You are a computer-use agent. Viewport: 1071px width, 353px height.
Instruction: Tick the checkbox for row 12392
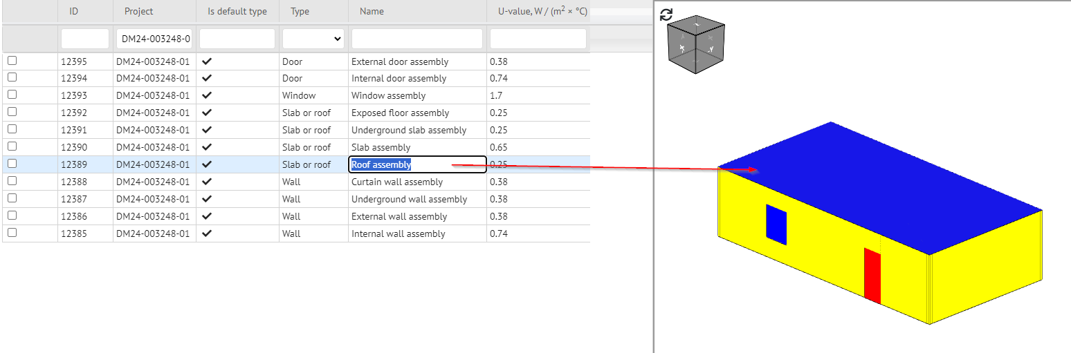(x=12, y=113)
